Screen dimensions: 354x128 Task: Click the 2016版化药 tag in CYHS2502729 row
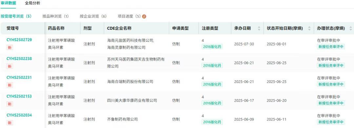212,47
